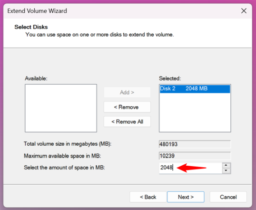256x210 pixels.
Task: Click the Maximum available space field showing 10239
Action: click(x=195, y=156)
